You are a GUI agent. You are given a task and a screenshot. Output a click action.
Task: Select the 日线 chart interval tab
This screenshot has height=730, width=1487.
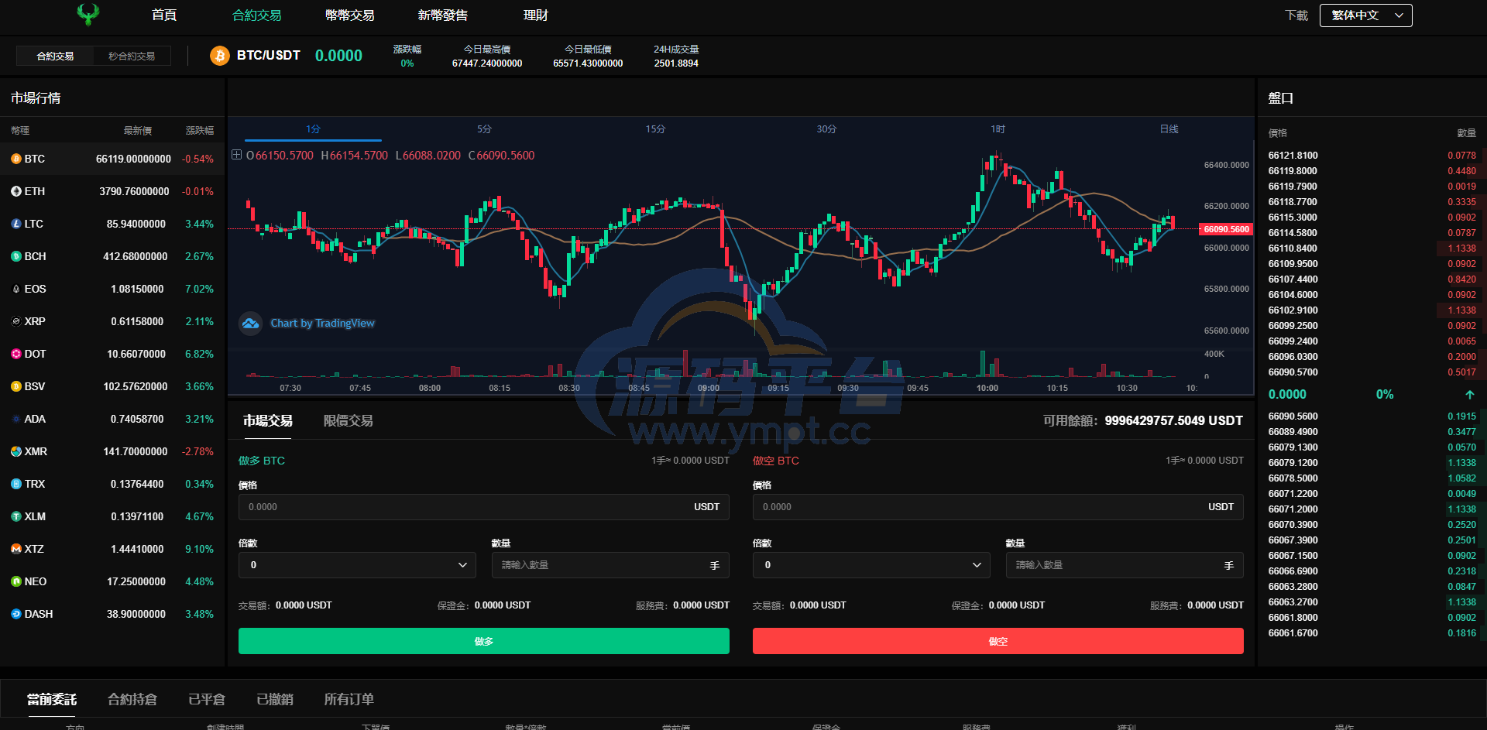click(x=1169, y=129)
